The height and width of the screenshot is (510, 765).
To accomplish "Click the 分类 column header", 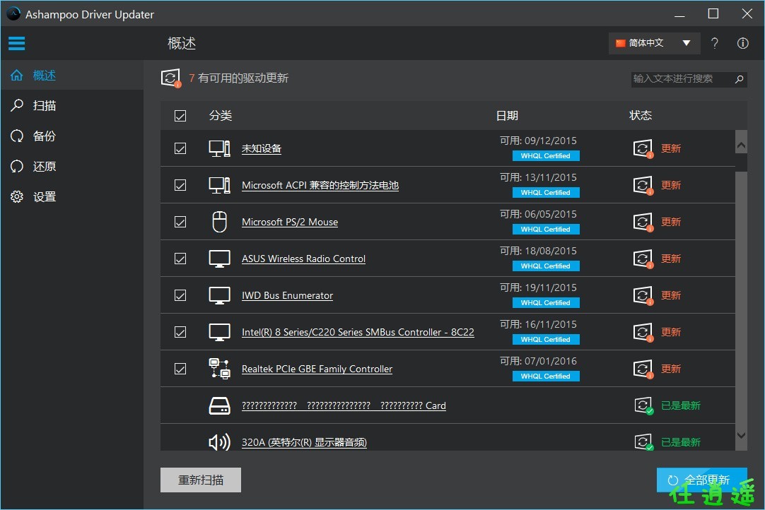I will [x=221, y=116].
